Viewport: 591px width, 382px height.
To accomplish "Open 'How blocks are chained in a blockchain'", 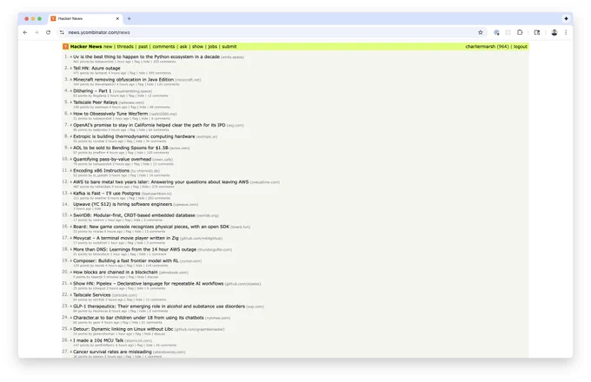I will [x=116, y=272].
